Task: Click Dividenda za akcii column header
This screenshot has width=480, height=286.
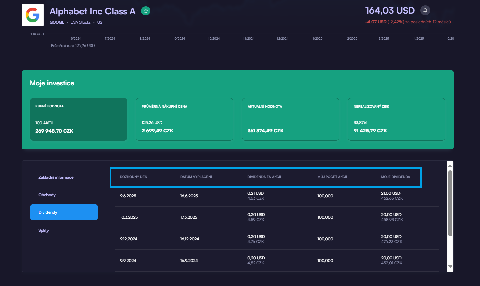Action: click(x=264, y=177)
